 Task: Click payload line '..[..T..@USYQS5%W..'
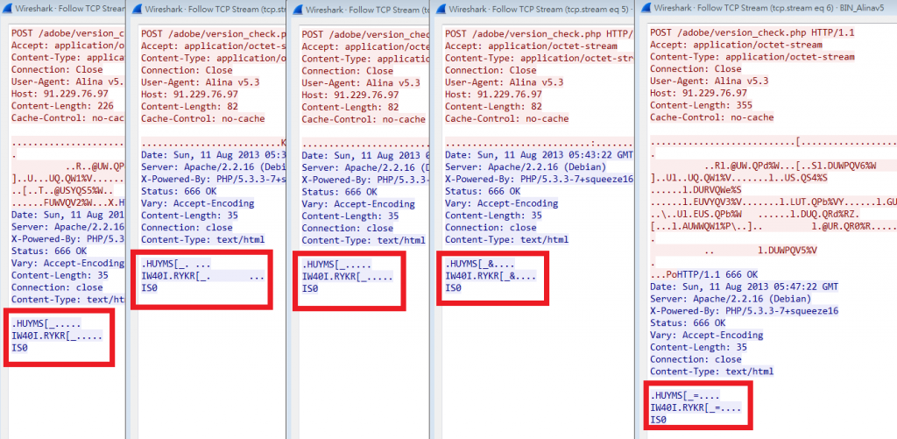pyautogui.click(x=62, y=191)
